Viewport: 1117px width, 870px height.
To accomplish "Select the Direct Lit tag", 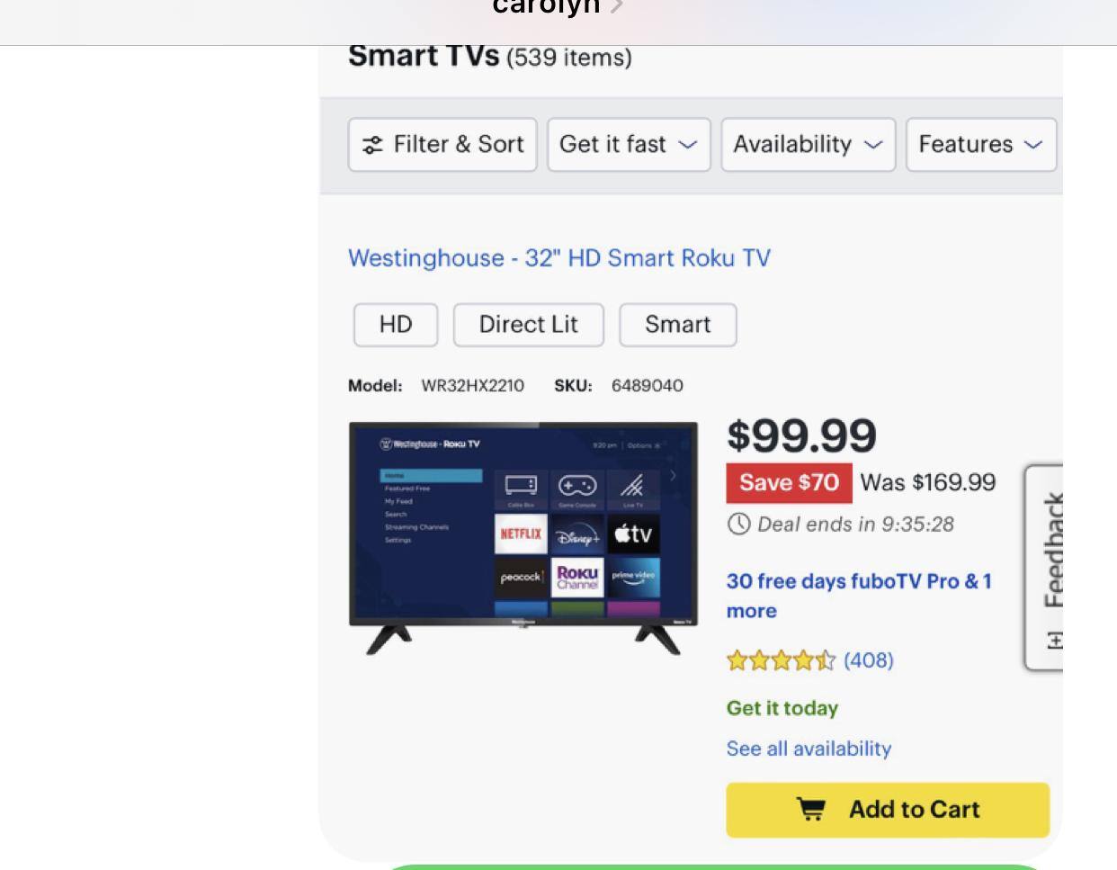I will point(529,325).
